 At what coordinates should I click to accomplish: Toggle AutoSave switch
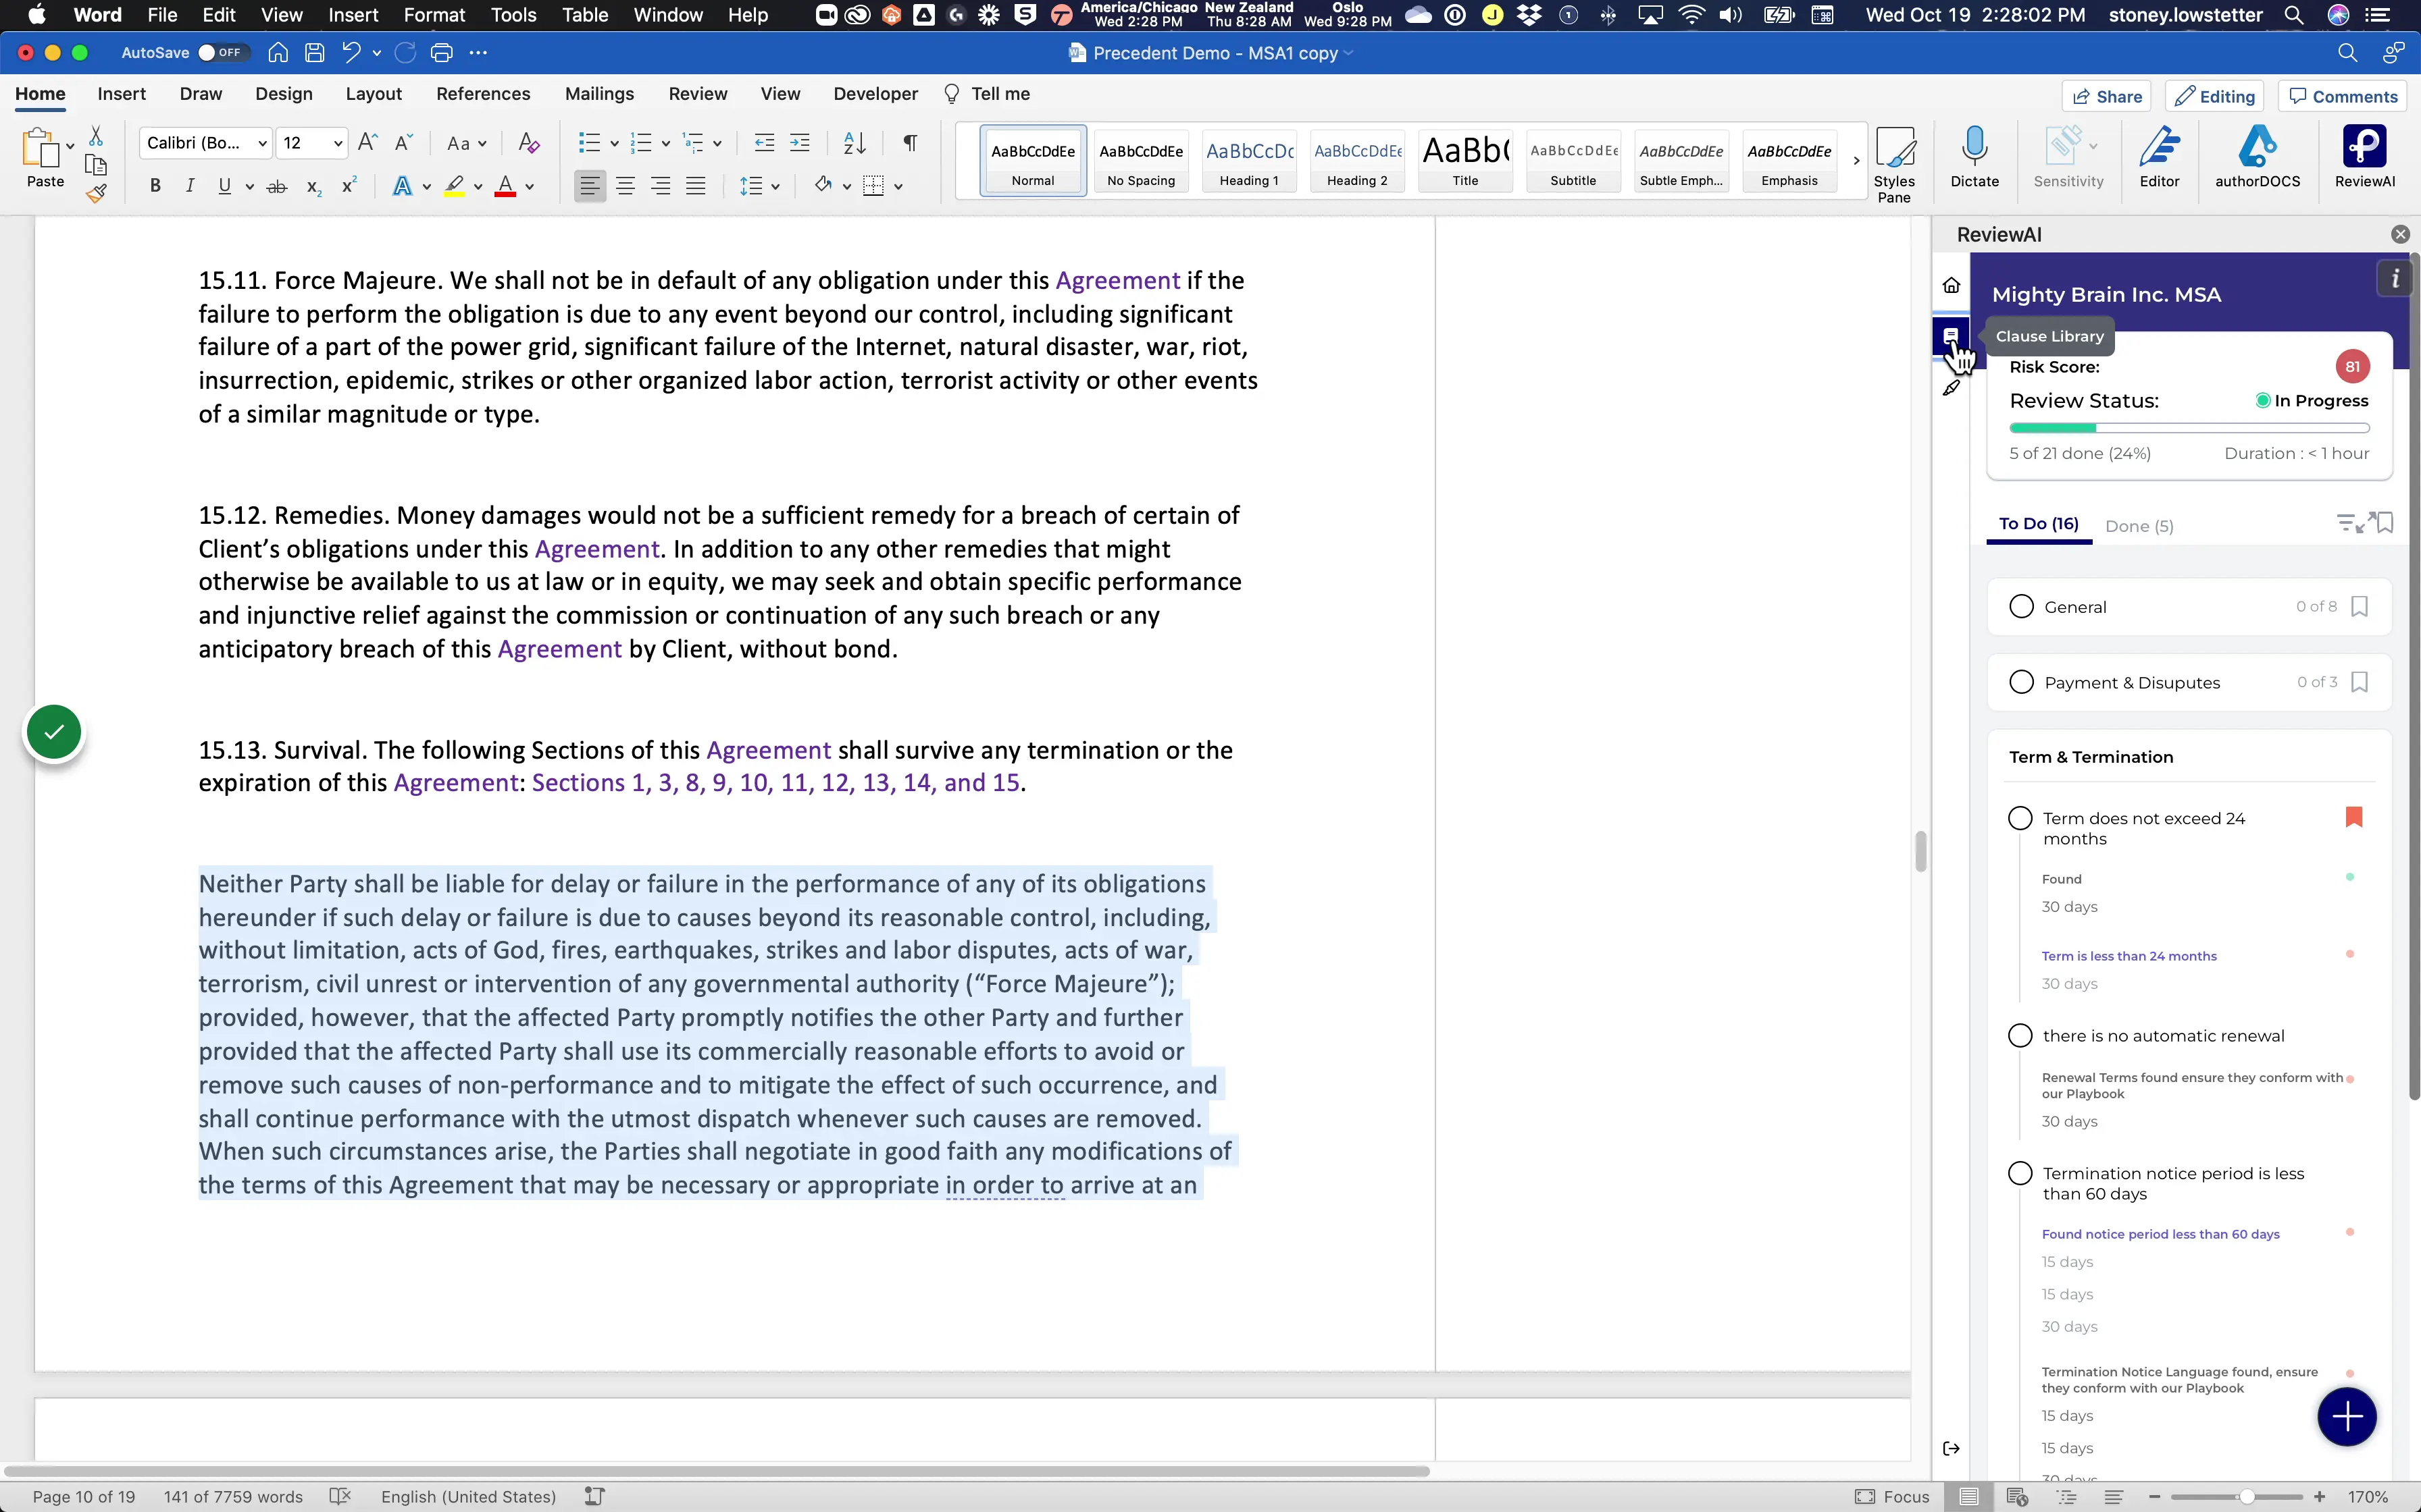222,53
